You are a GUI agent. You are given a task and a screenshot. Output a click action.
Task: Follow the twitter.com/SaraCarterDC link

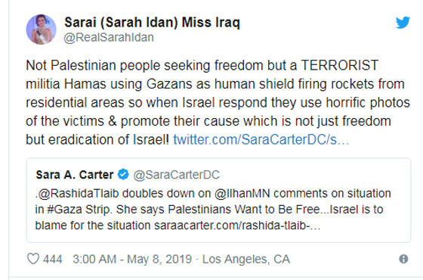(x=261, y=139)
